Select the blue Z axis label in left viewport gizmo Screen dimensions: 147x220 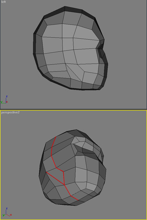7,97
